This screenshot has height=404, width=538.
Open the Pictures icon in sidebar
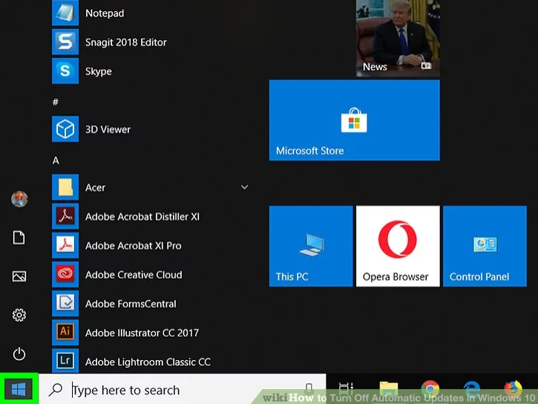(19, 276)
